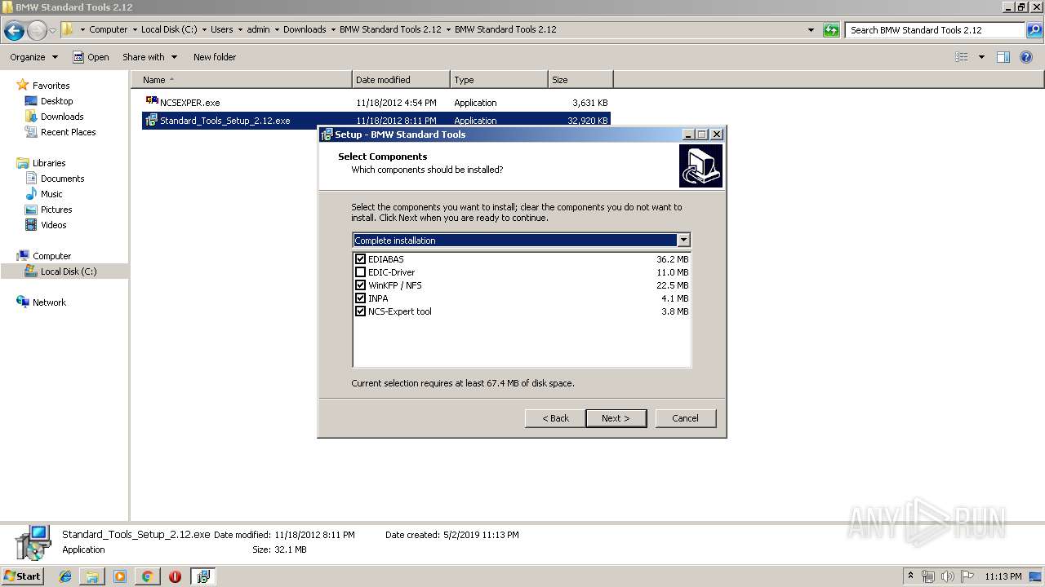1045x587 pixels.
Task: Open the Explorer help icon
Action: pos(1026,57)
